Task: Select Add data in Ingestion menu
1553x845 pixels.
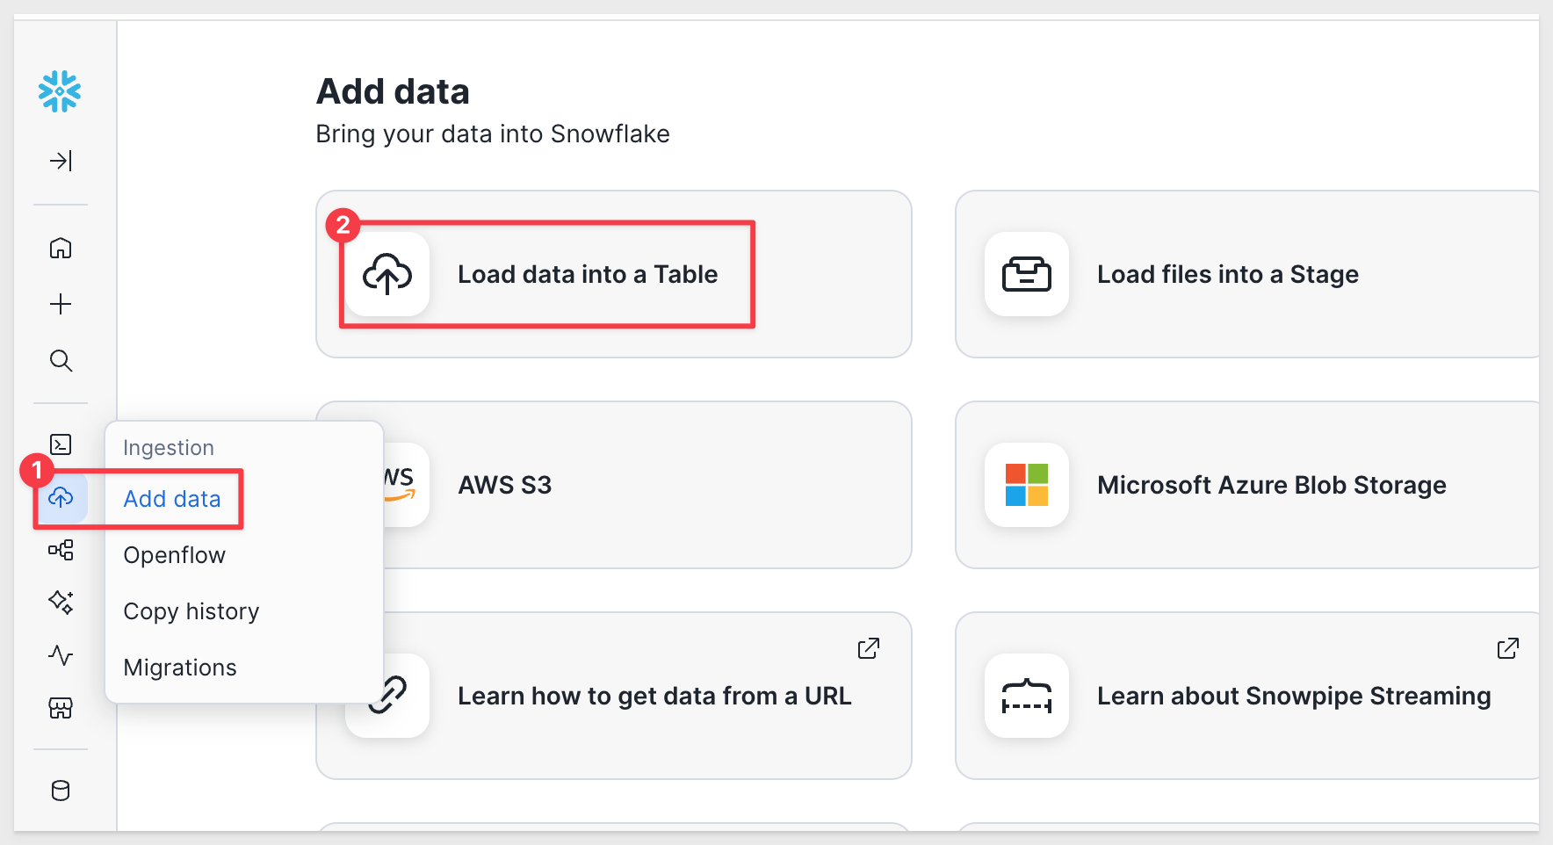Action: pos(172,499)
